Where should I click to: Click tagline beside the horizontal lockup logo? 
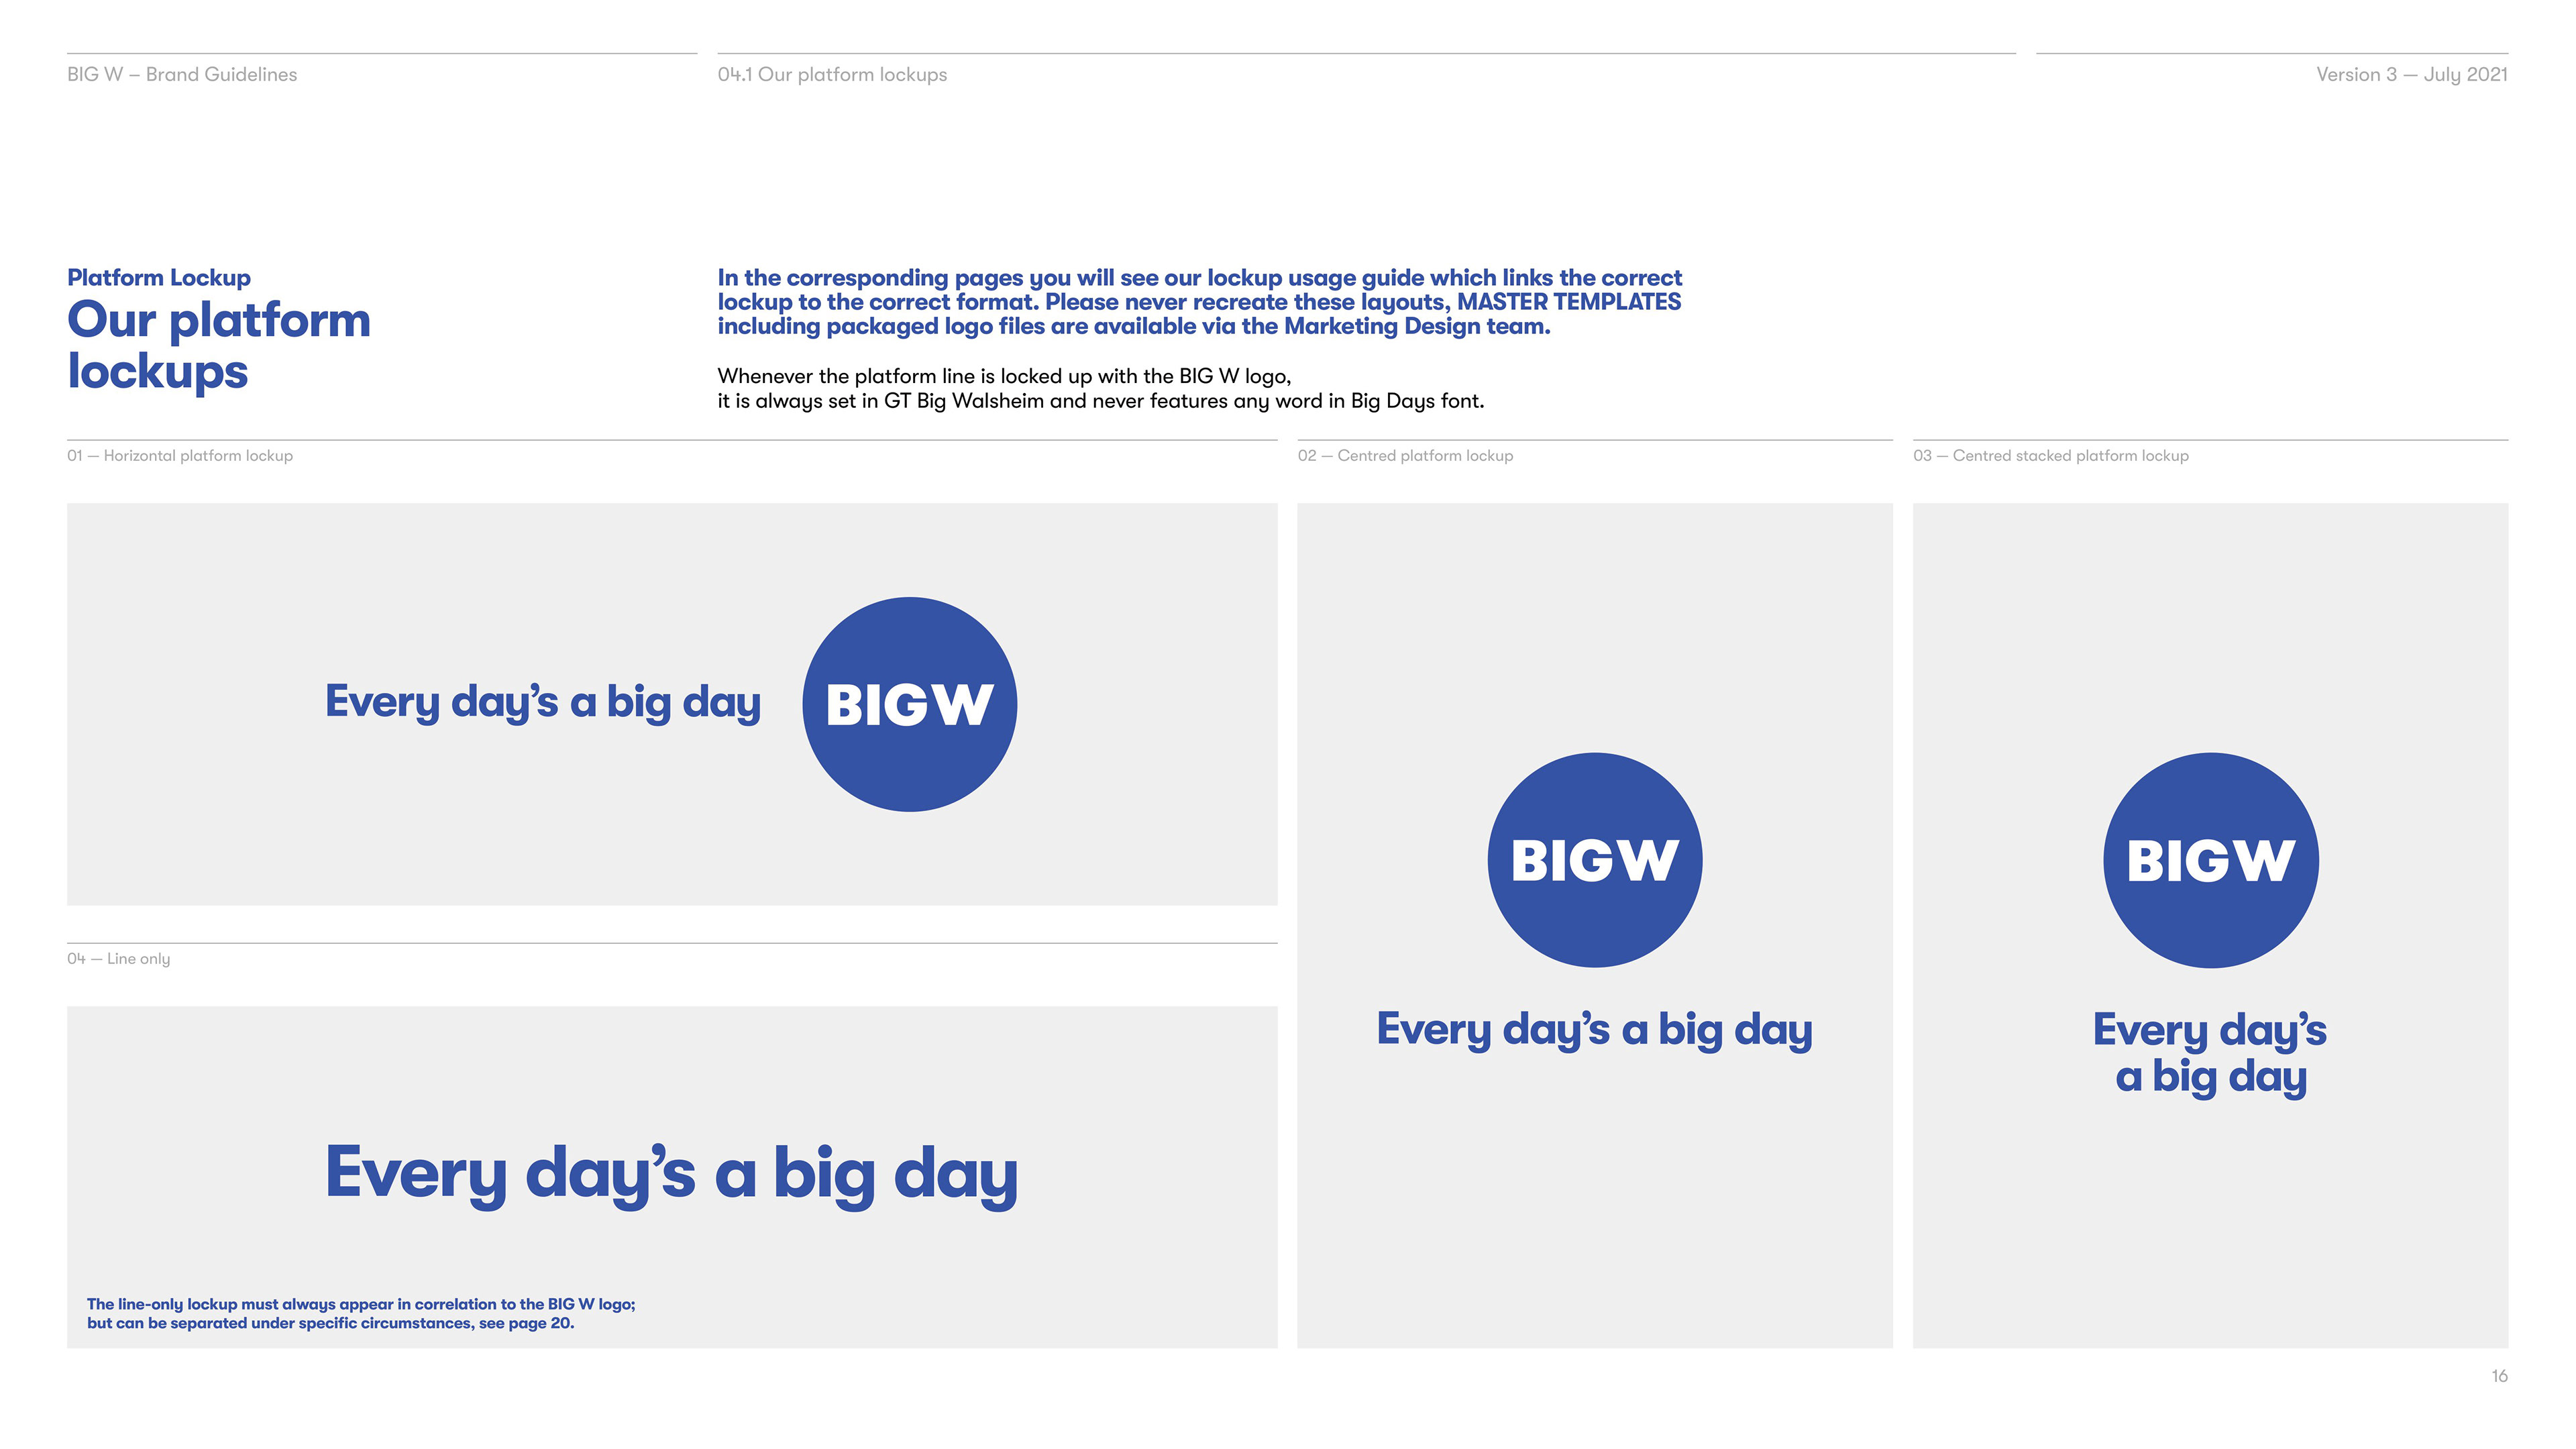tap(543, 702)
